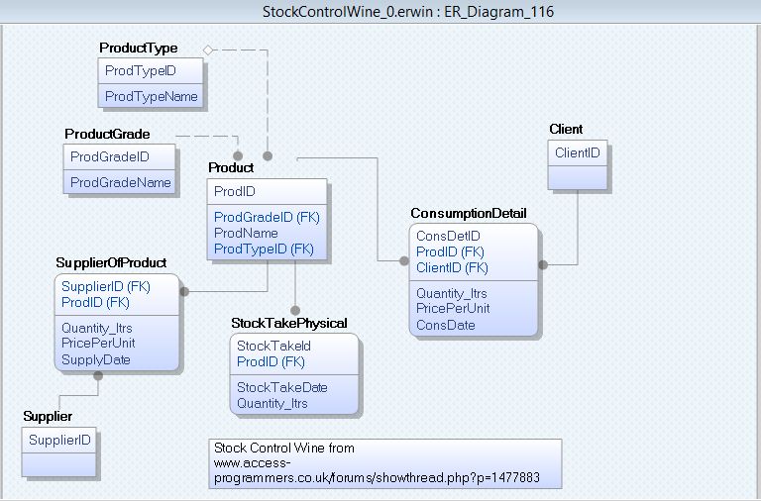The width and height of the screenshot is (761, 501).
Task: Select relationship dot above StockTakePhysical
Action: pos(295,310)
